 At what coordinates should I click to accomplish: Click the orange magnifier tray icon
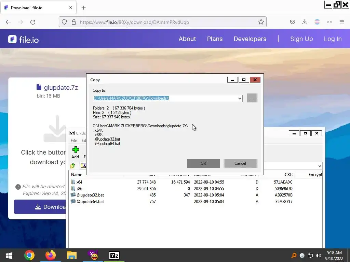coord(294,256)
